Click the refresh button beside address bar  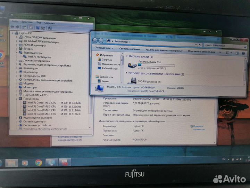point(200,45)
